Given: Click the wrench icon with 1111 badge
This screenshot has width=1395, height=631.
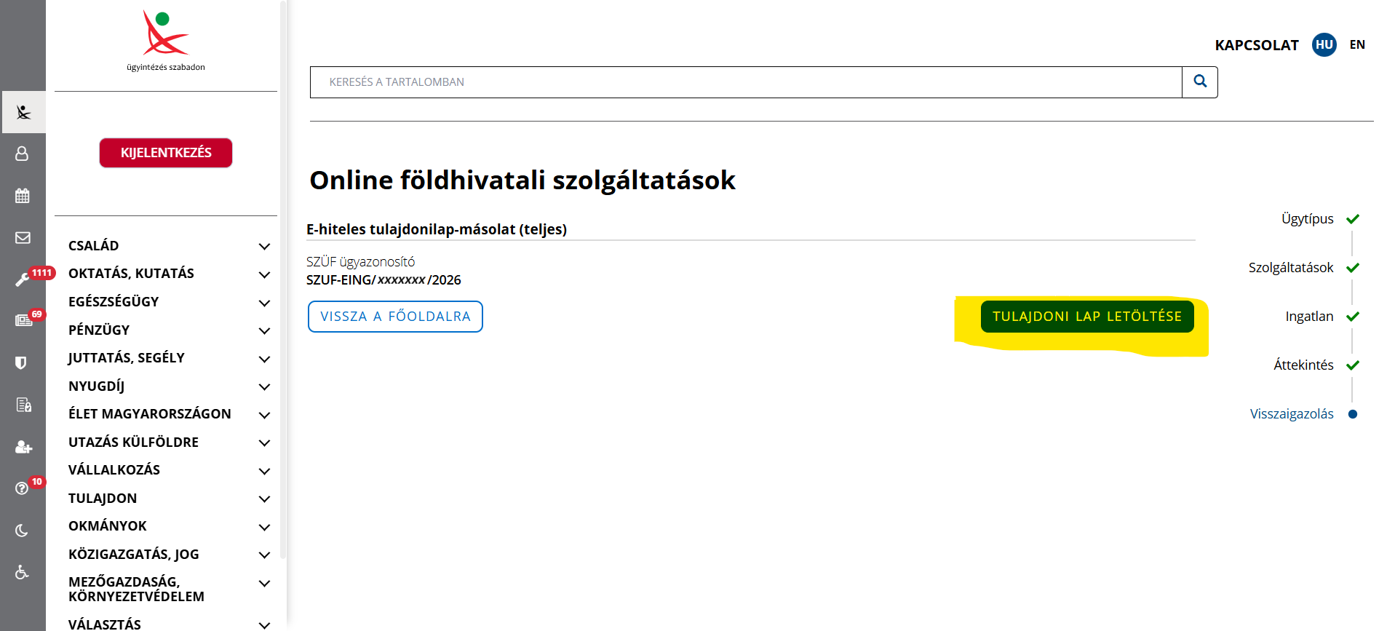Looking at the screenshot, I should pyautogui.click(x=23, y=280).
